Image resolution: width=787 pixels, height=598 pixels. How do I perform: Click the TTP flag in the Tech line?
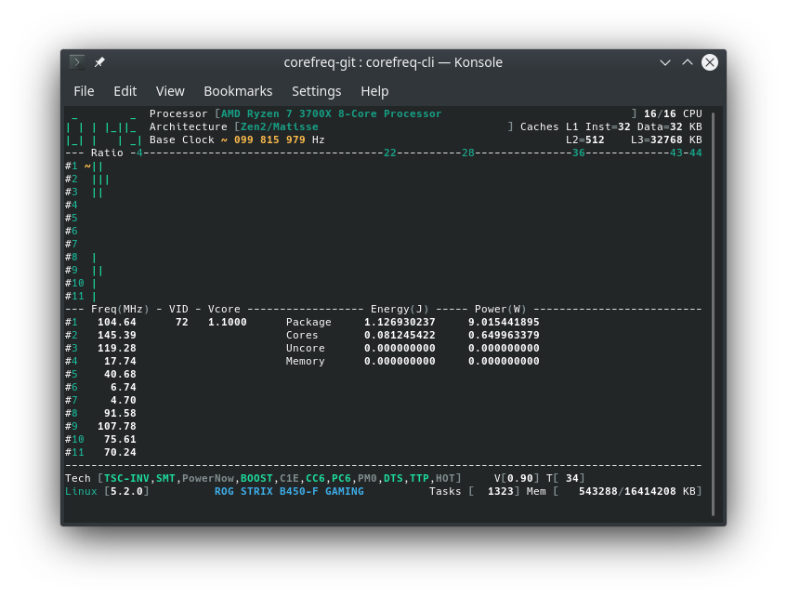[419, 478]
